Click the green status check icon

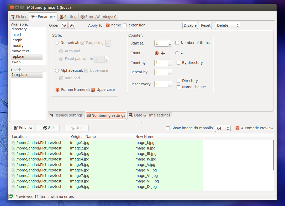click(11, 196)
